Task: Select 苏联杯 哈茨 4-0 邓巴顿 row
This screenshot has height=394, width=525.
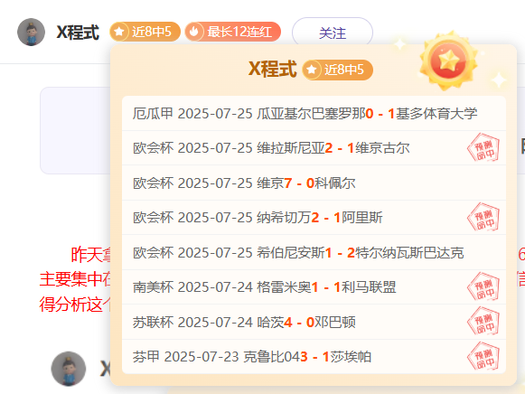Action: [x=314, y=322]
